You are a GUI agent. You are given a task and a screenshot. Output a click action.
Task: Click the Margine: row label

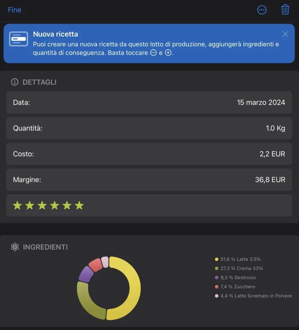click(x=27, y=180)
